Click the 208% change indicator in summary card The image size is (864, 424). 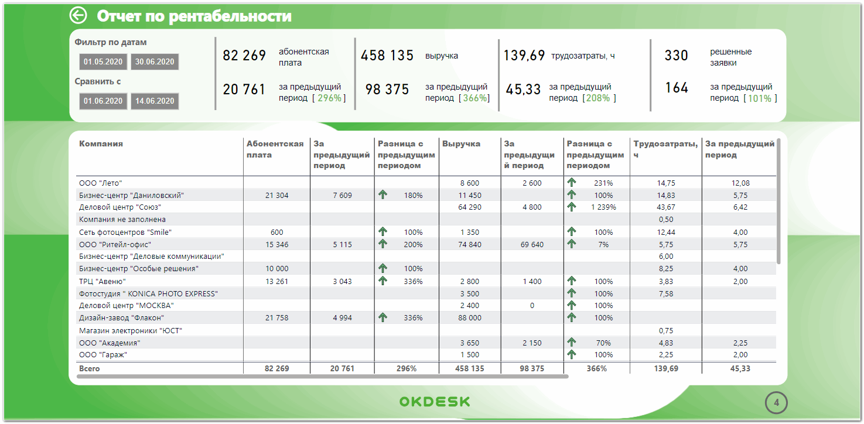[599, 98]
